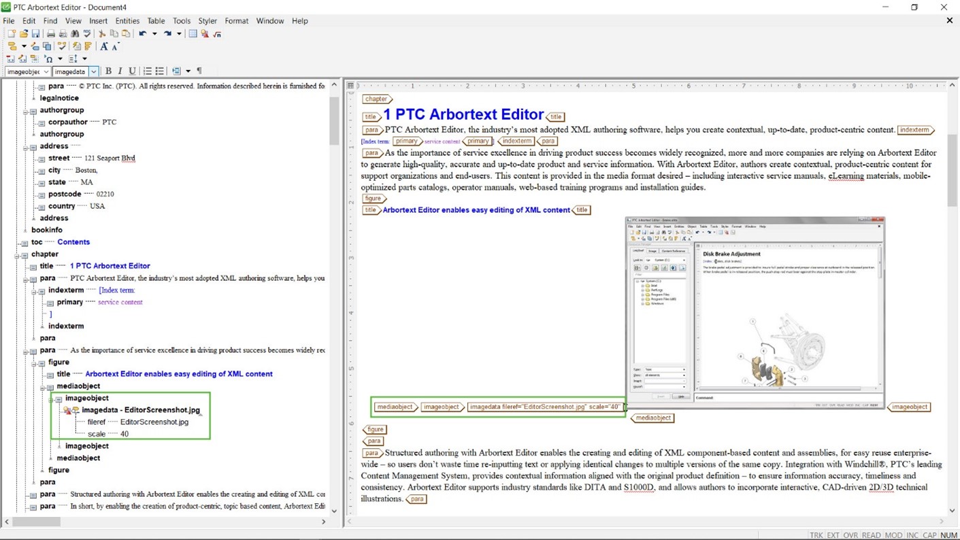Screen dimensions: 960x540
Task: Create a new document with the New icon
Action: pos(11,33)
